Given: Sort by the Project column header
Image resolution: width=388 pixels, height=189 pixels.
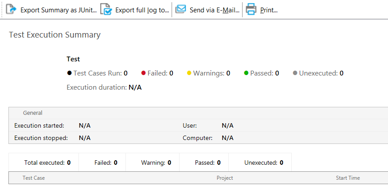Looking at the screenshot, I should pyautogui.click(x=225, y=178).
